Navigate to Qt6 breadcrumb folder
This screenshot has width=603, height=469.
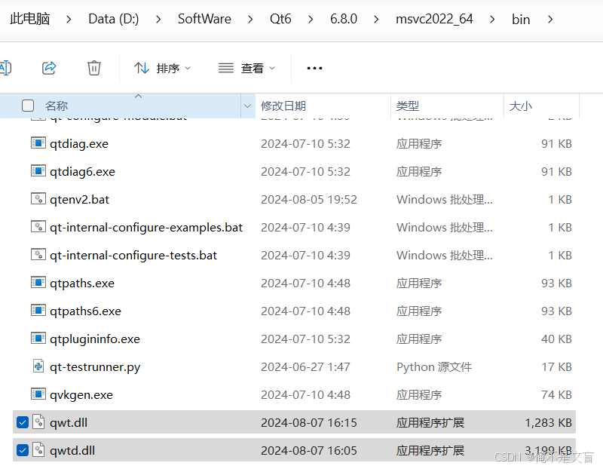pos(280,18)
